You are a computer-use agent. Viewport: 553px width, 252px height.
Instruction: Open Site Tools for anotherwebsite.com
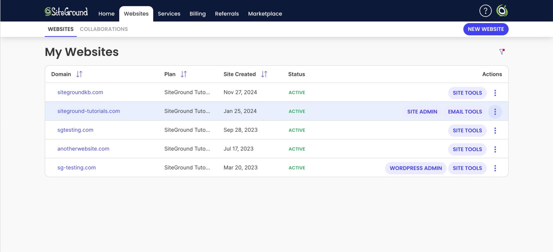click(x=467, y=149)
